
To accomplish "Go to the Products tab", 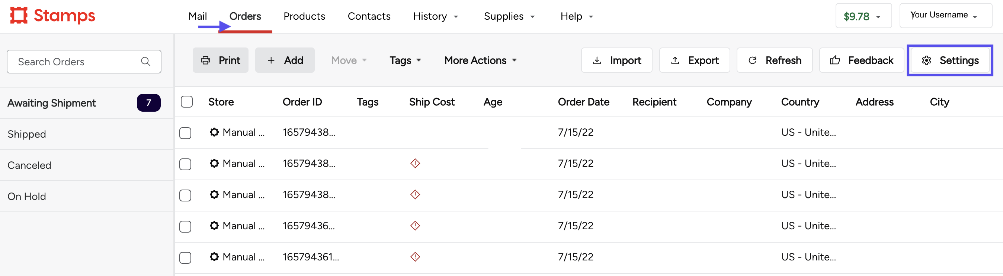I will (x=304, y=16).
